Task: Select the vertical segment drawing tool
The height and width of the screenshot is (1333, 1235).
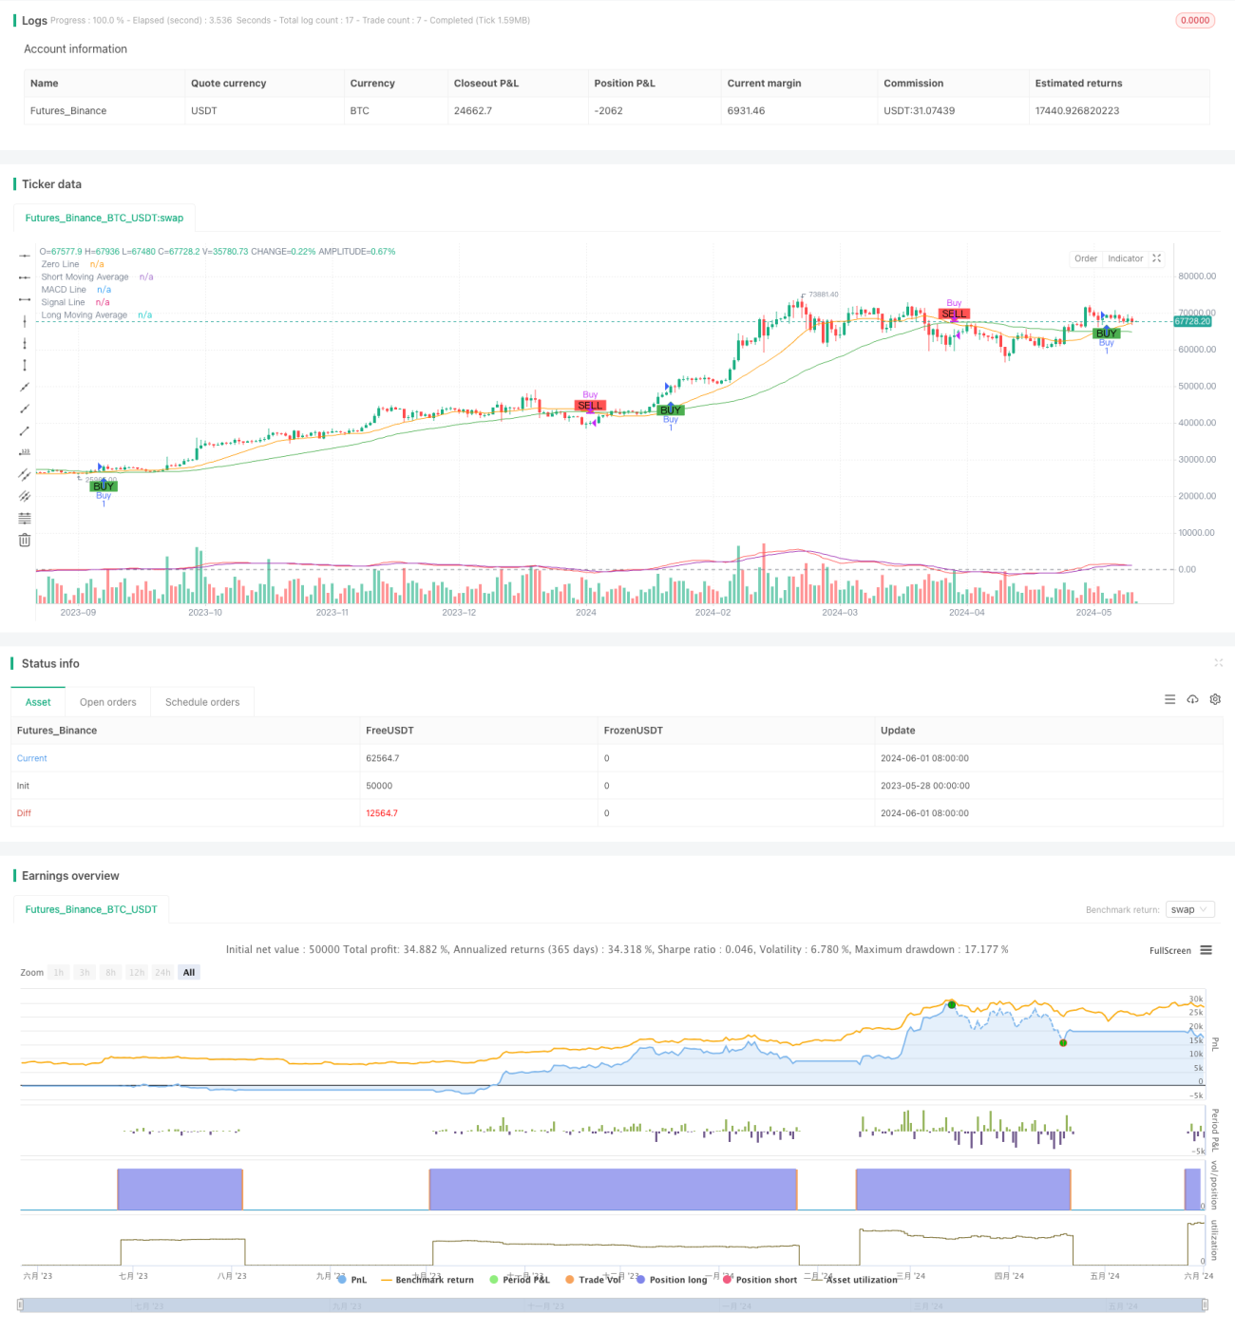Action: point(25,365)
